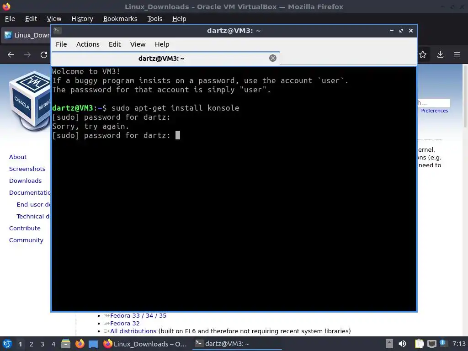
Task: Click the Firefox logo in title bar
Action: coord(6,6)
